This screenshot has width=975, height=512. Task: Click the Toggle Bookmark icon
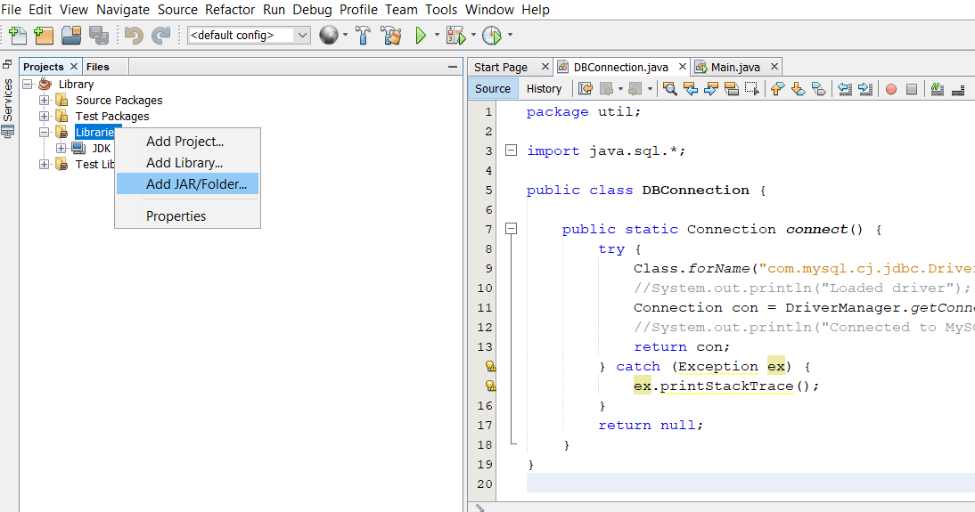pos(819,89)
